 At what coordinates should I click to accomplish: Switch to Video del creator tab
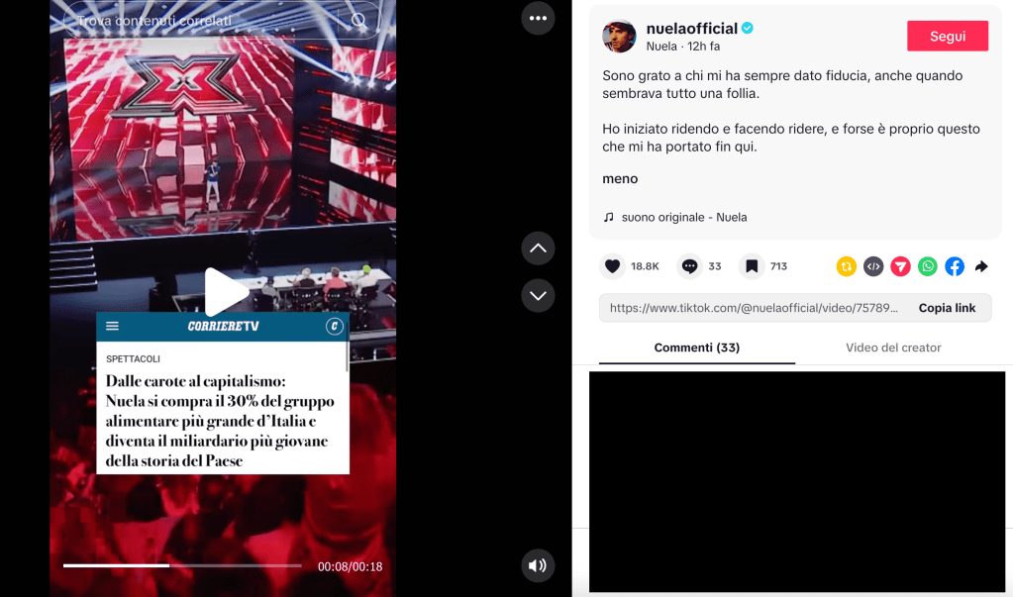(x=893, y=348)
